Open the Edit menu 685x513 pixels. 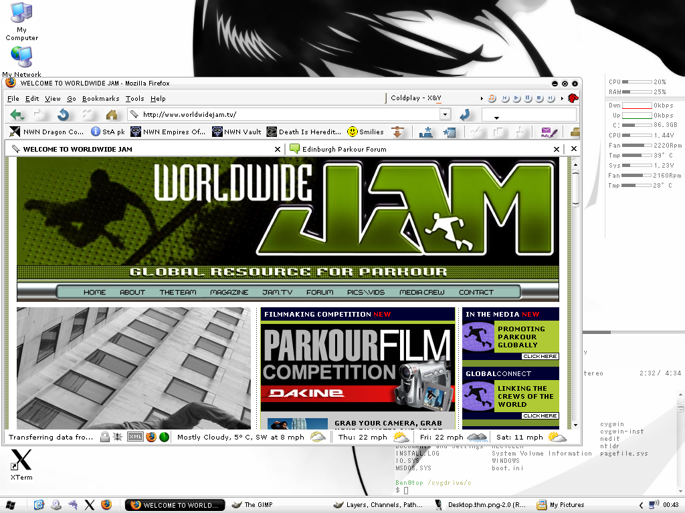32,99
